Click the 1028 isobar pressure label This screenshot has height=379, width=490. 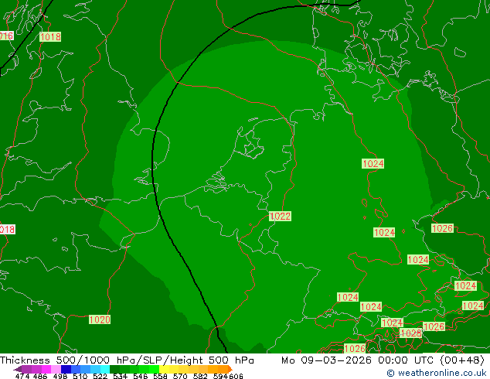410,333
